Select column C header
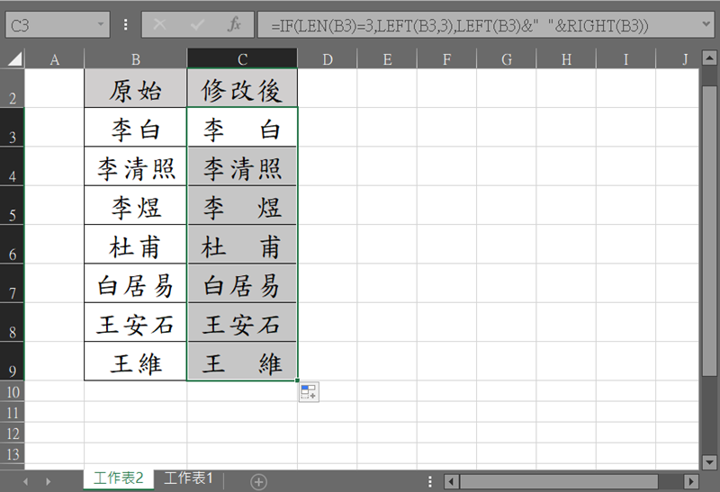The image size is (720, 492). coord(242,59)
